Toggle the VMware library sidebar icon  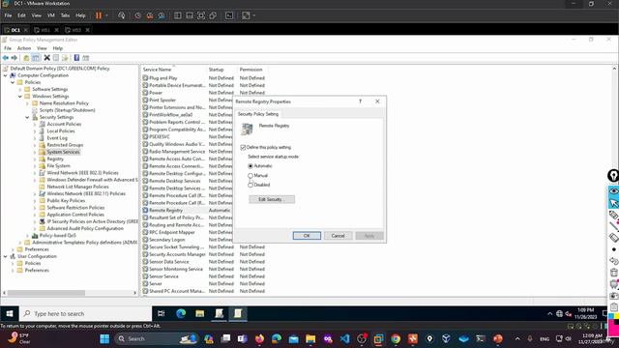pos(178,15)
